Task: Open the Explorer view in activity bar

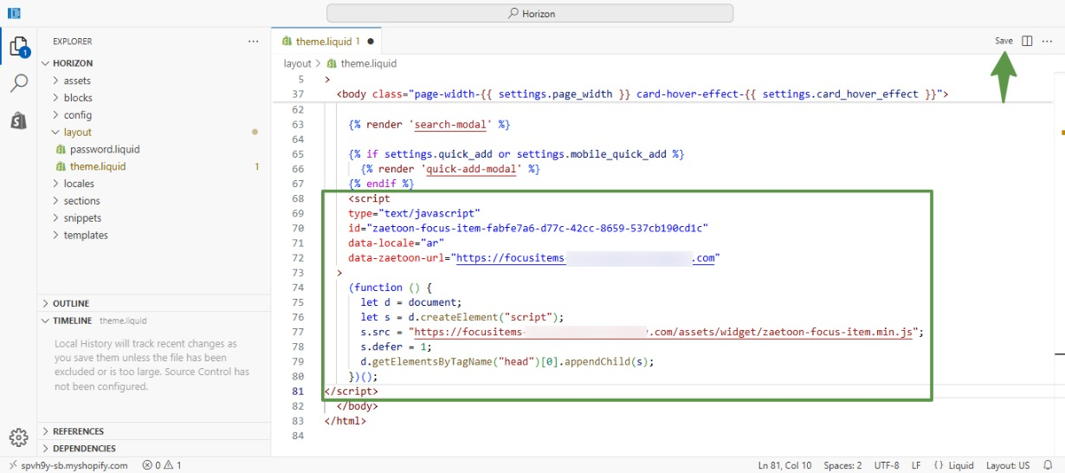Action: click(x=18, y=46)
